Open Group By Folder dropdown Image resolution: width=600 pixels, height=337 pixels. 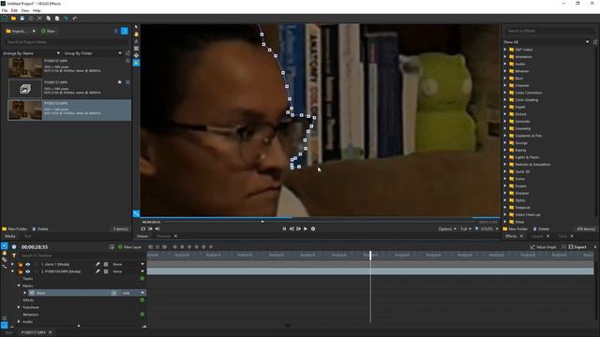(93, 53)
